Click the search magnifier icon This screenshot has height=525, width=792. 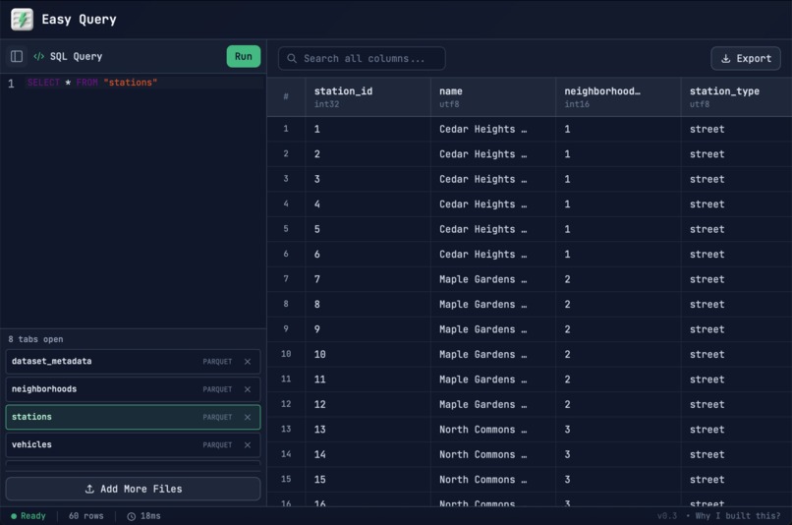(x=292, y=59)
